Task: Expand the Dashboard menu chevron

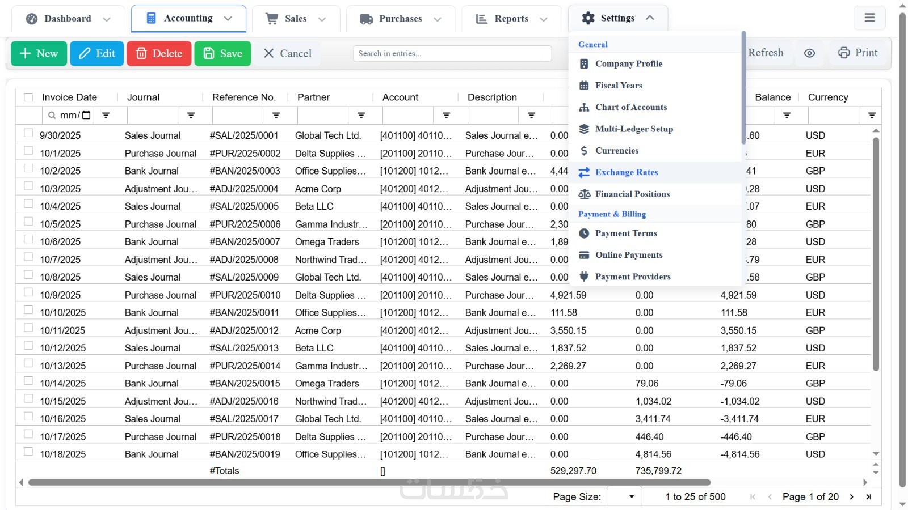Action: pos(107,19)
